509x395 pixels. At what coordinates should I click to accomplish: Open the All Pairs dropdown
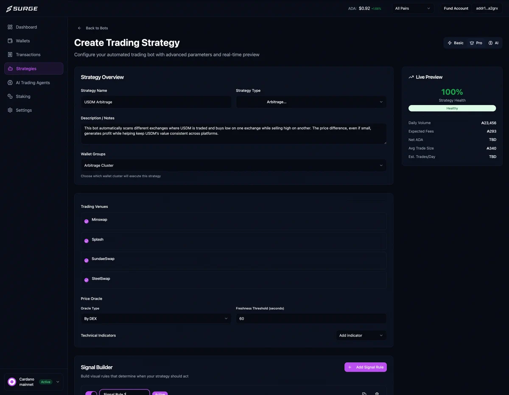click(412, 8)
